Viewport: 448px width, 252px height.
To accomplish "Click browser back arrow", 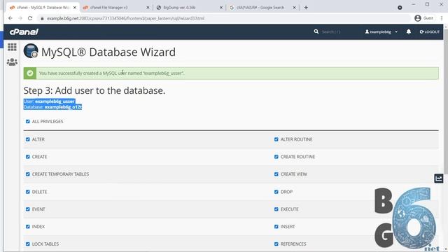I will point(10,18).
